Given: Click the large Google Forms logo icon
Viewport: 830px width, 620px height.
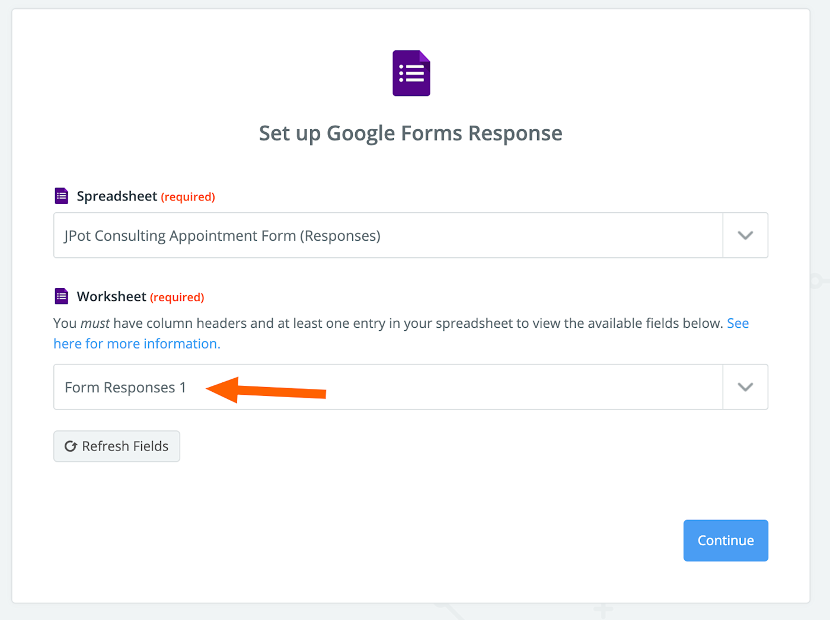Looking at the screenshot, I should click(411, 73).
